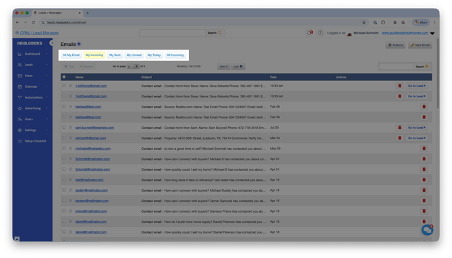Delete the michaels@realgeeks.com email

click(424, 149)
